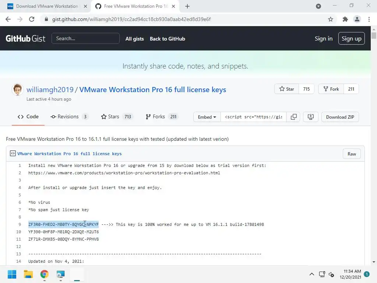The height and width of the screenshot is (283, 377).
Task: Click the code file icon in header
Action: [13, 154]
